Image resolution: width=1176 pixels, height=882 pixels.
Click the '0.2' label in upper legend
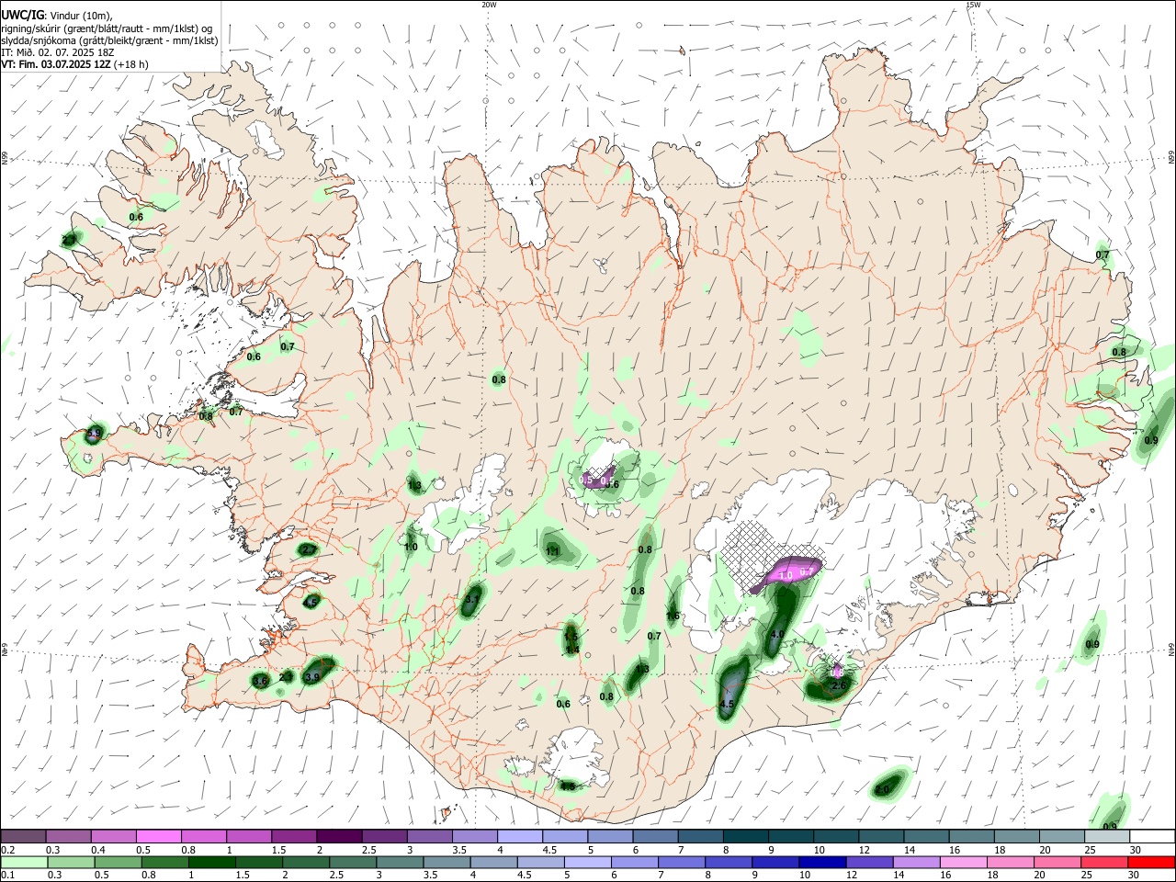tap(7, 850)
